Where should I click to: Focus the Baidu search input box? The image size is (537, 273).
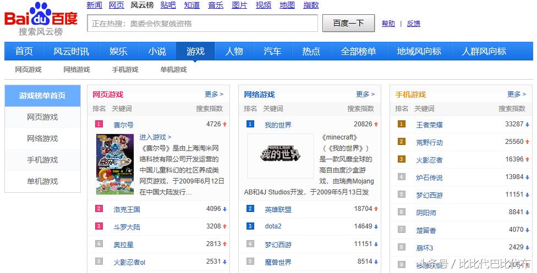[202, 23]
